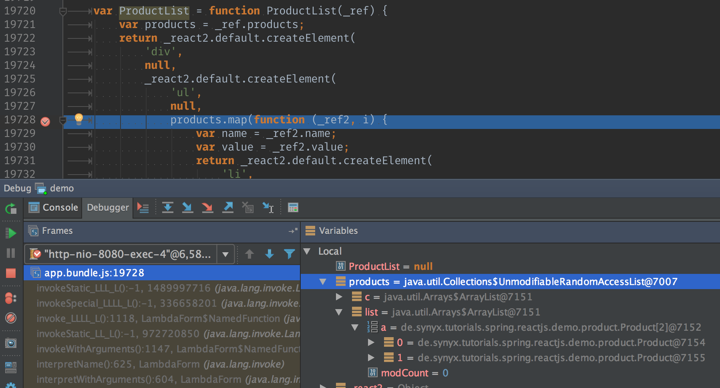Open View Breakpoints icon
Screen dimensions: 720x388
pyautogui.click(x=11, y=298)
